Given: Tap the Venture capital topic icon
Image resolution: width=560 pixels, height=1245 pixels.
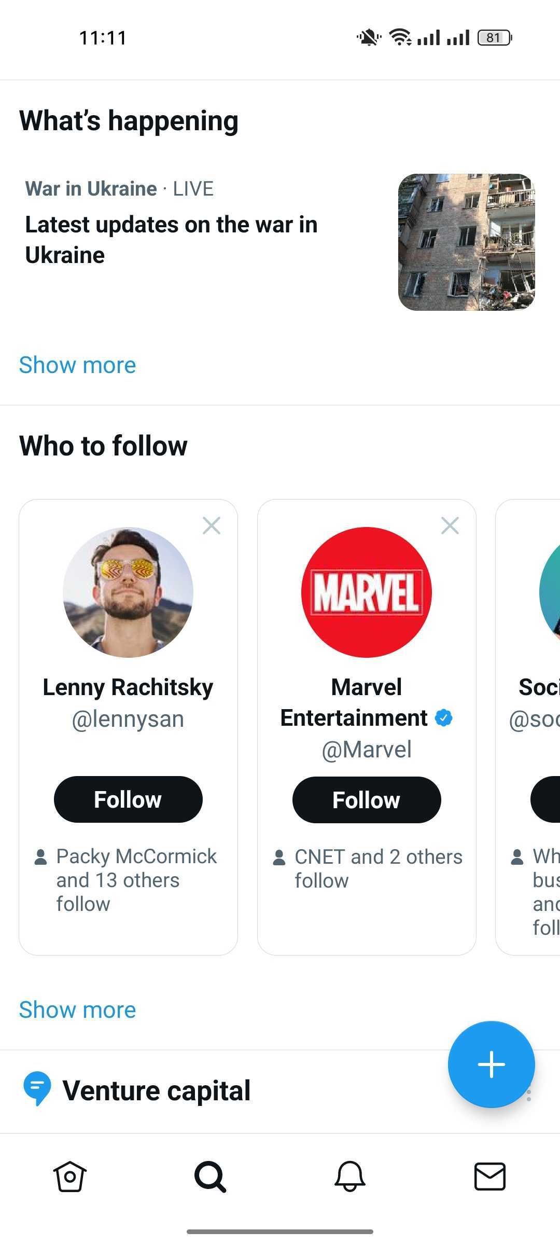Looking at the screenshot, I should [37, 1088].
